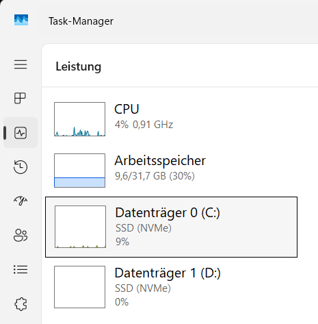Open the hamburger navigation menu
The width and height of the screenshot is (318, 324).
pyautogui.click(x=21, y=64)
